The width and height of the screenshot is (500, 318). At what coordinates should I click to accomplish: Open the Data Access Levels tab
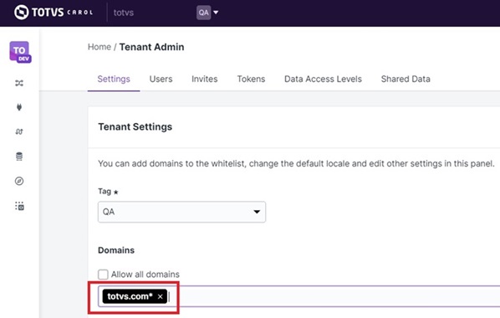323,79
